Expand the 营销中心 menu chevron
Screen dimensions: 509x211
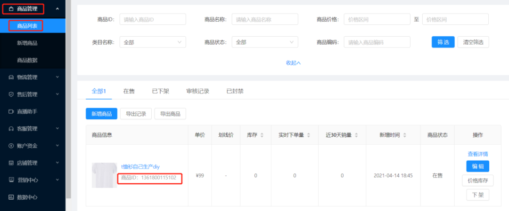pos(57,180)
